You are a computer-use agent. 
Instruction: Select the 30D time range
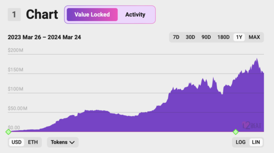point(190,37)
